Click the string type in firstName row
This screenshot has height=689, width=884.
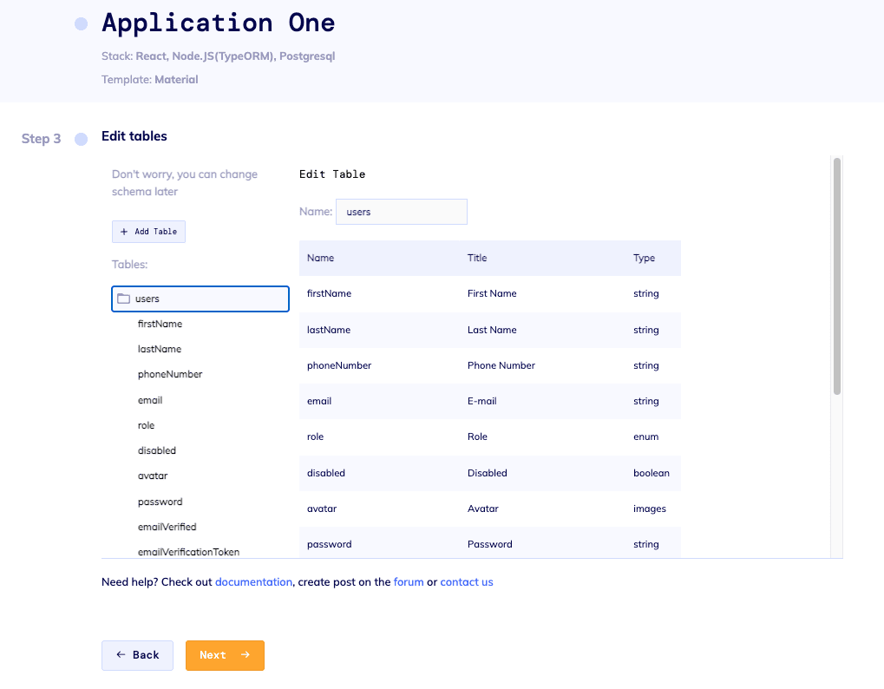[x=646, y=294]
